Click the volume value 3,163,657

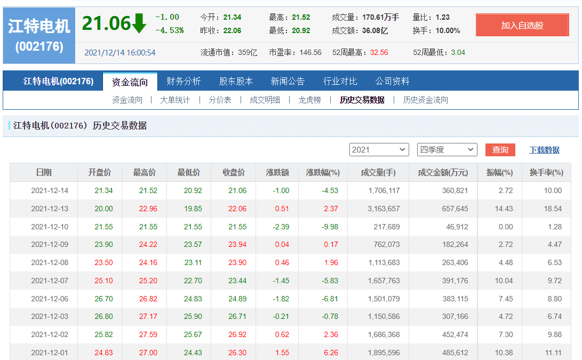tap(384, 209)
